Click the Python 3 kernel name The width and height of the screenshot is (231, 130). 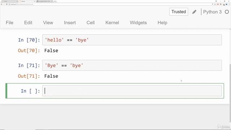[212, 12]
